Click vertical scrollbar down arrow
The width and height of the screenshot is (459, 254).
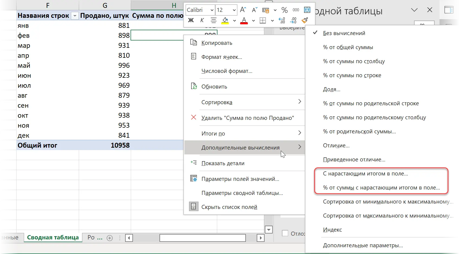point(269,230)
